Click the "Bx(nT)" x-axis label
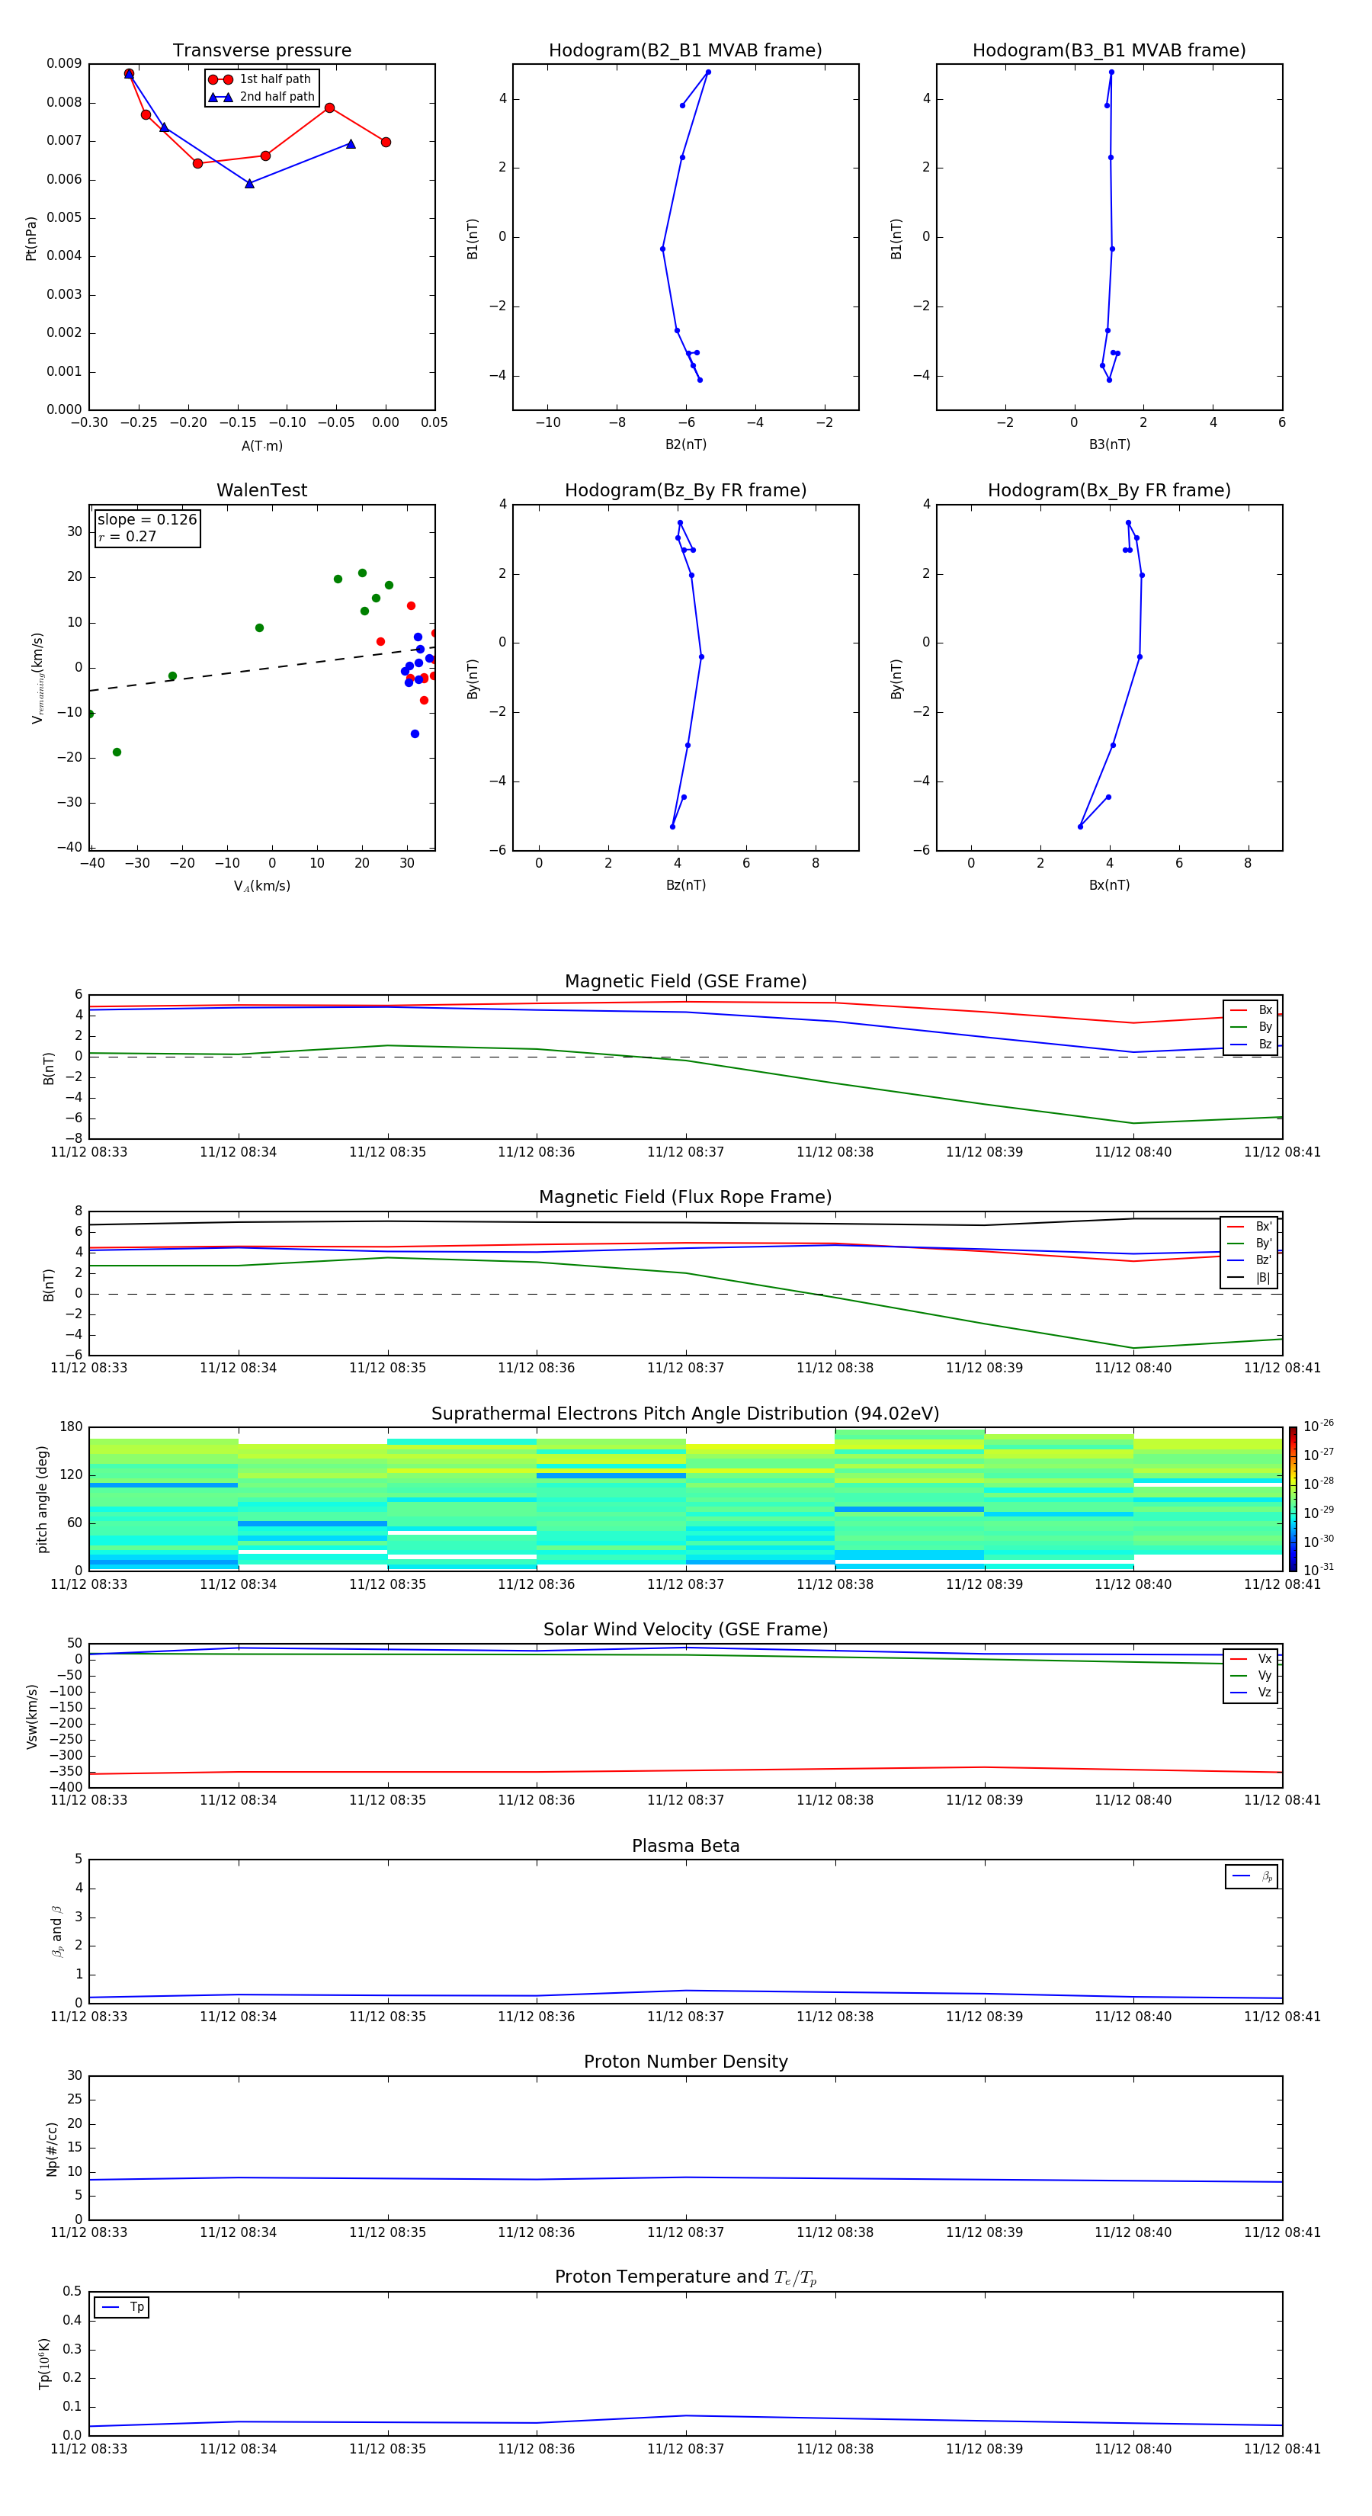The width and height of the screenshot is (1372, 2516). 1109,886
